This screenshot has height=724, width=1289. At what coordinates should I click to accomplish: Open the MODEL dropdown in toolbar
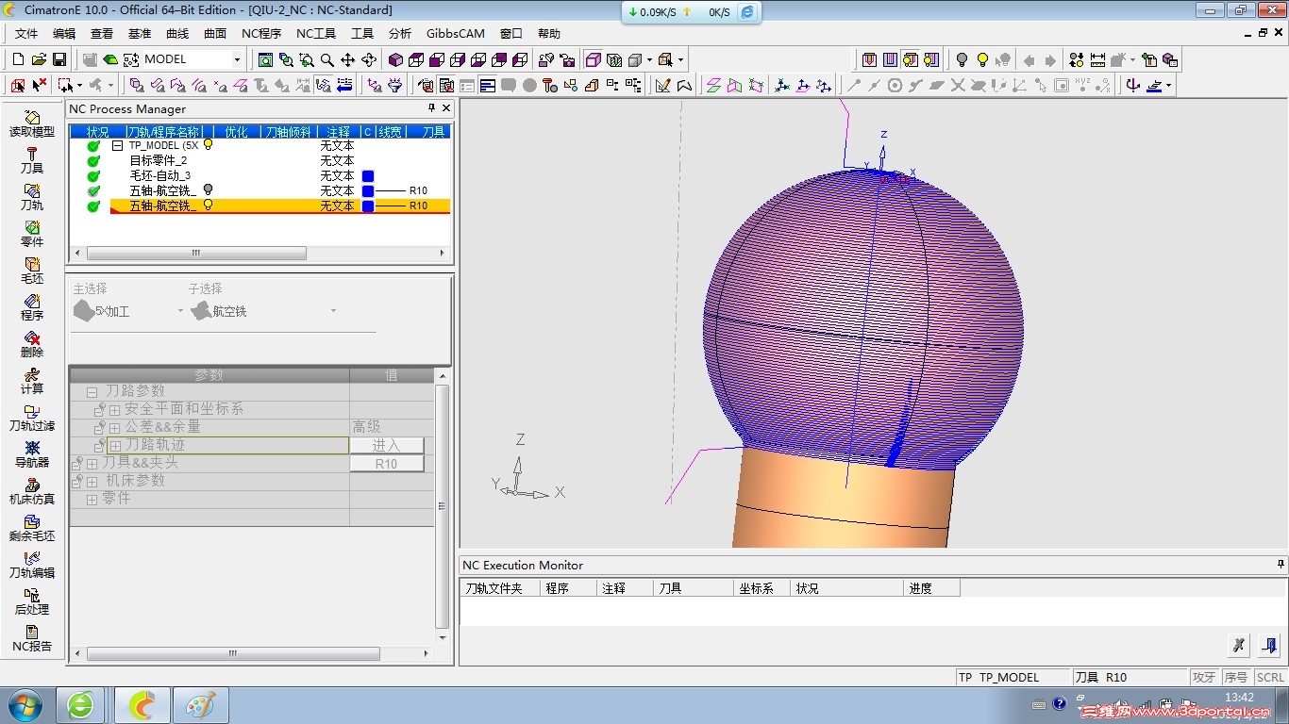pyautogui.click(x=237, y=59)
